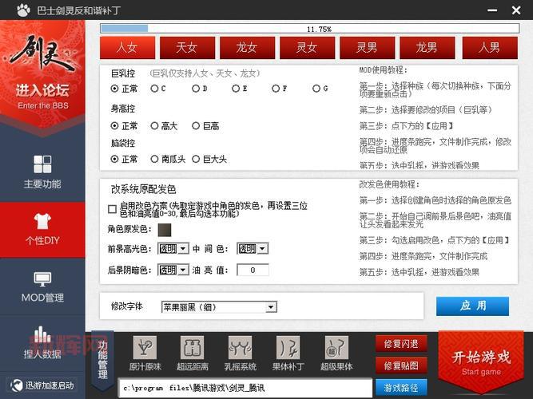Click the paw logo icon in title bar

tap(23, 10)
